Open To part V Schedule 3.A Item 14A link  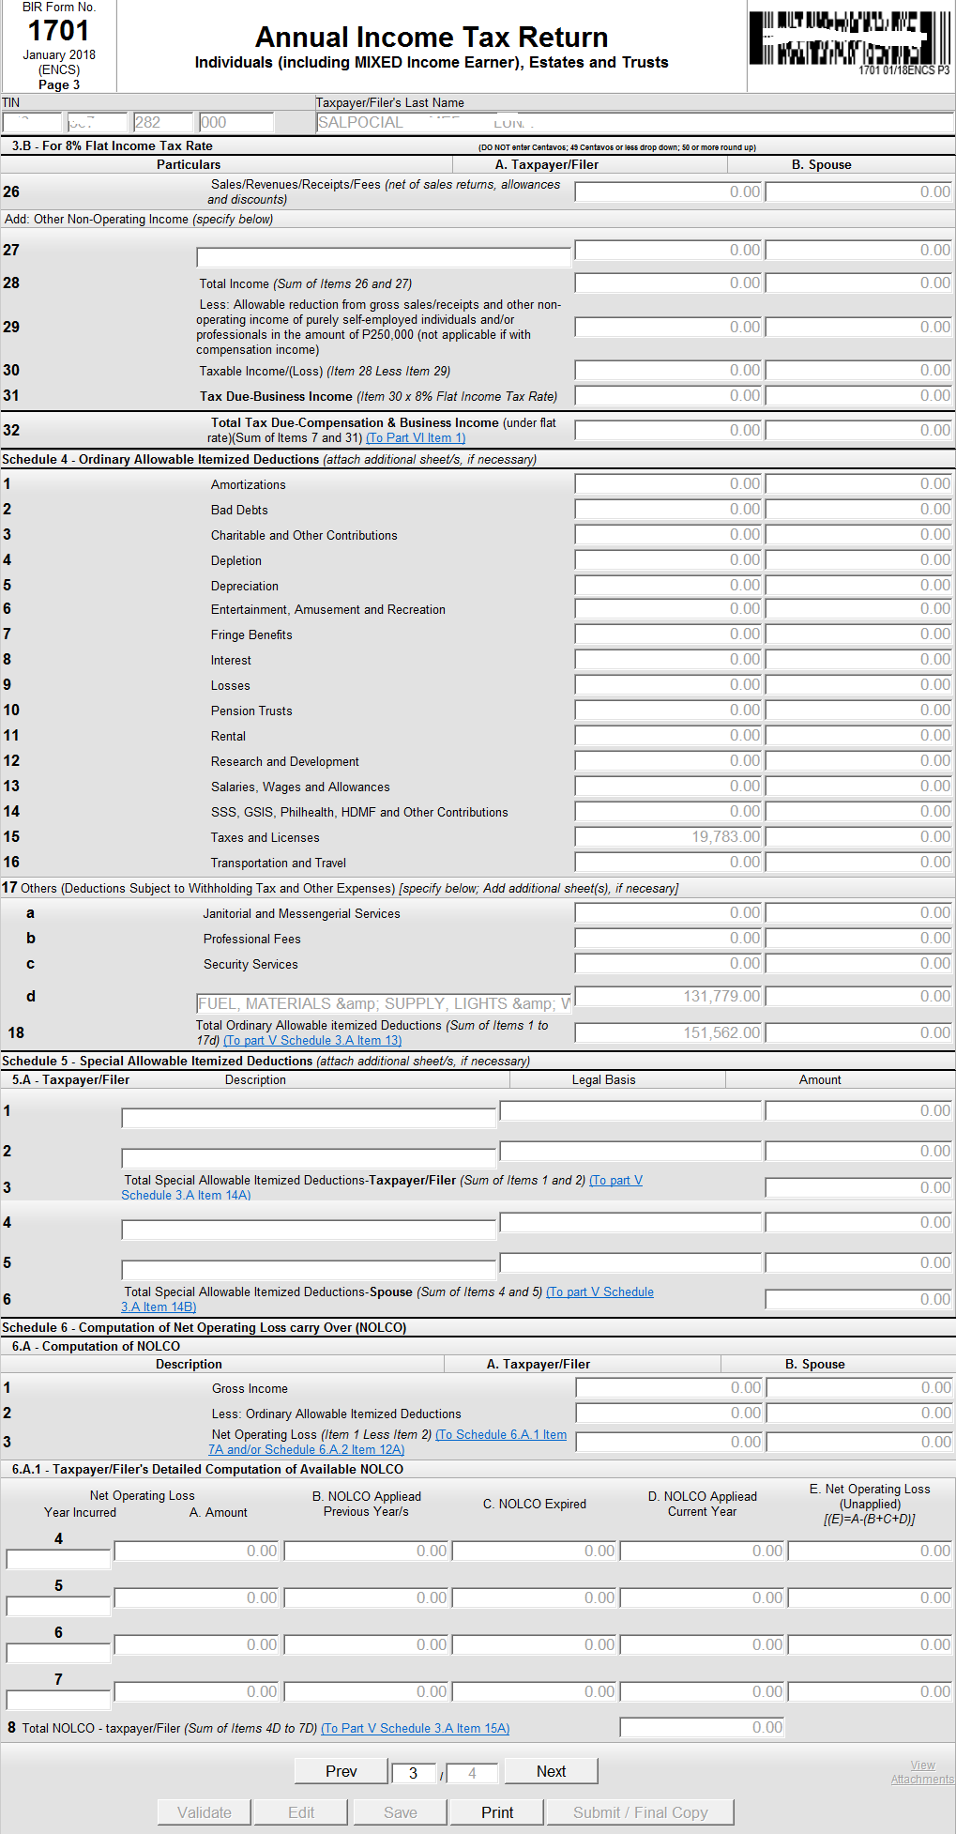pyautogui.click(x=382, y=1188)
